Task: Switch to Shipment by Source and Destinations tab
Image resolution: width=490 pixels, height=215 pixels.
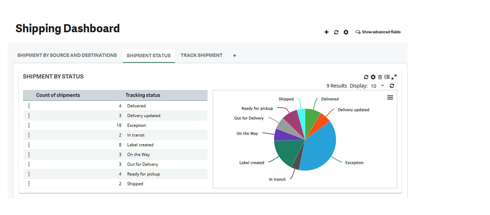Action: pos(67,55)
